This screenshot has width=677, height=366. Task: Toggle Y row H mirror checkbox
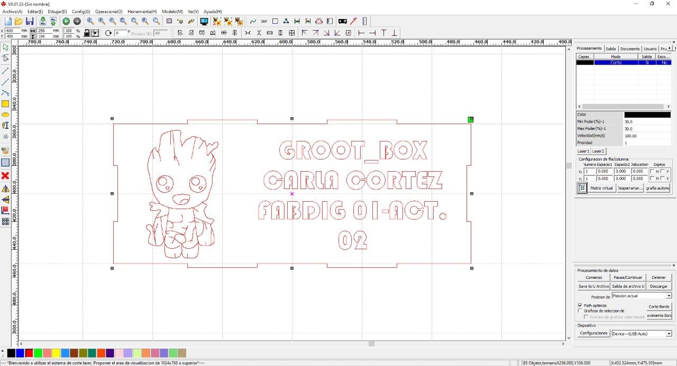pyautogui.click(x=652, y=179)
